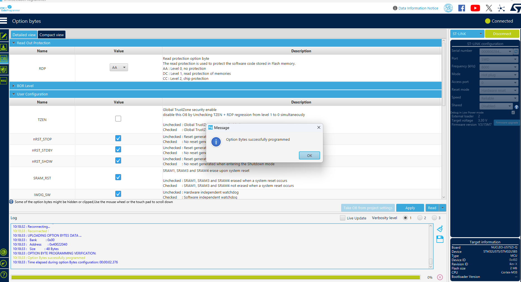Save the log with the floppy disk icon
Screen dimensions: 521x282
(x=440, y=239)
